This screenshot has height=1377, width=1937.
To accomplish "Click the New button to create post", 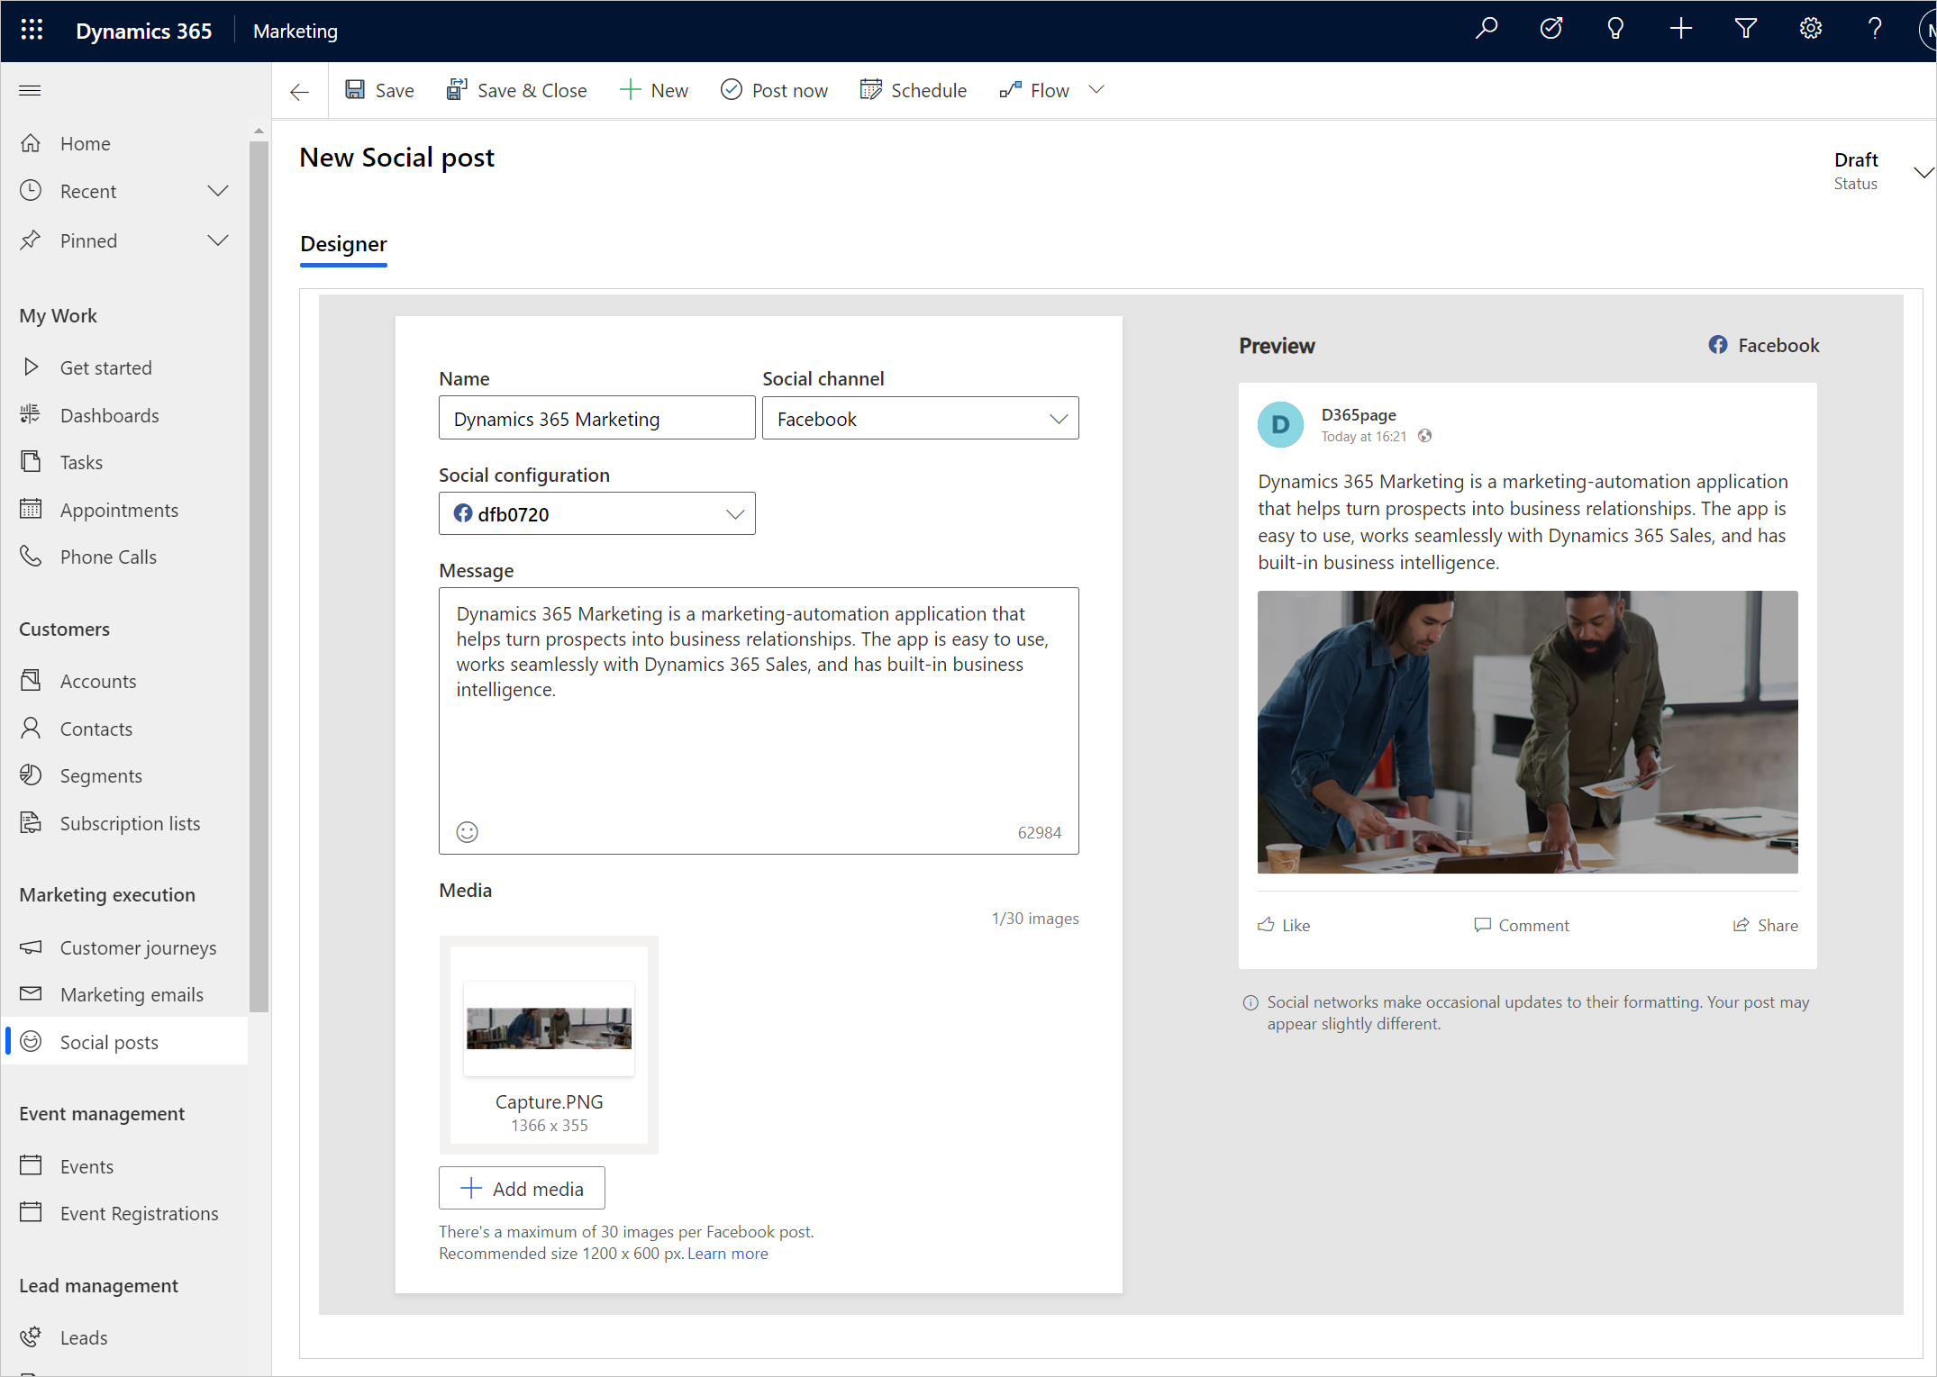I will point(653,91).
